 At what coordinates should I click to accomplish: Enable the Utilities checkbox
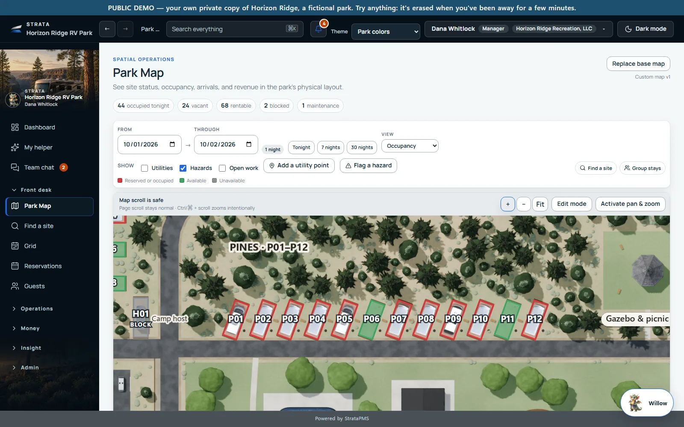coord(144,168)
